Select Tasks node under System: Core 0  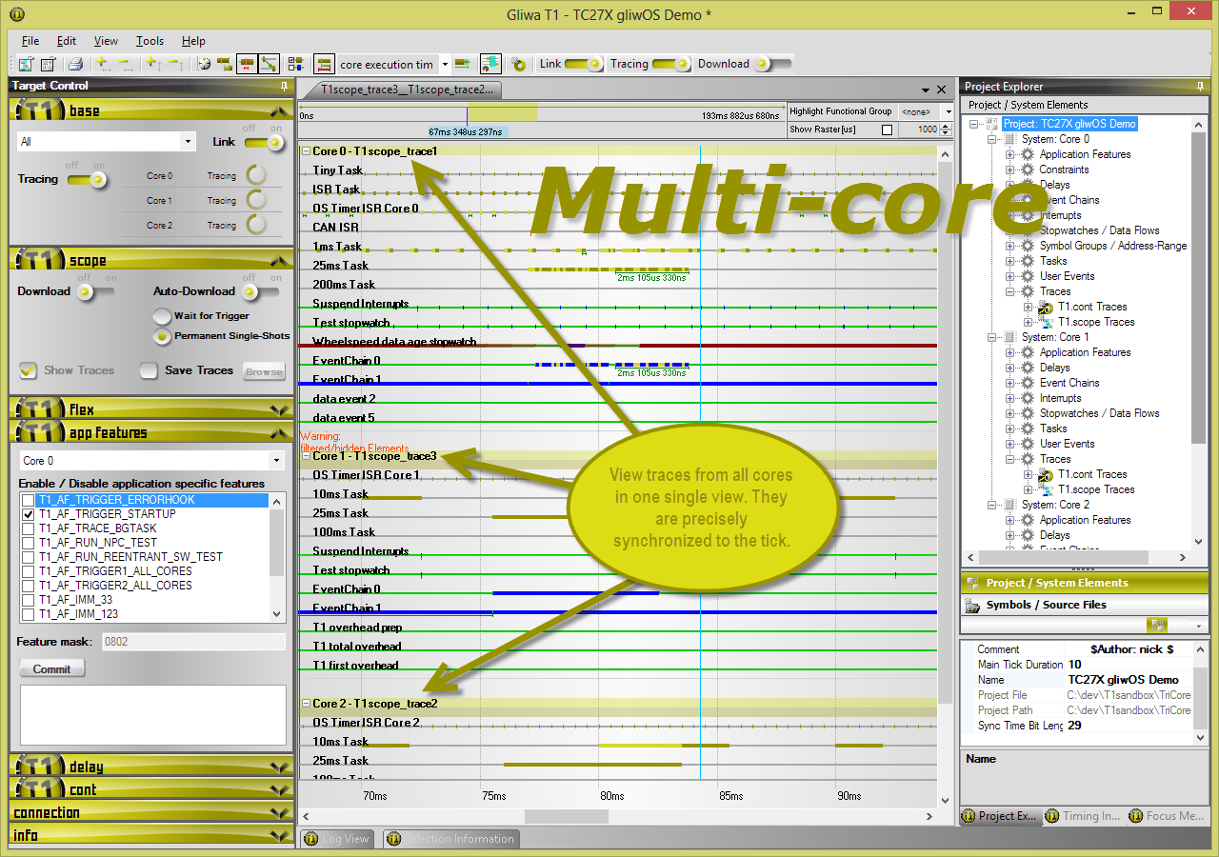(x=1053, y=261)
